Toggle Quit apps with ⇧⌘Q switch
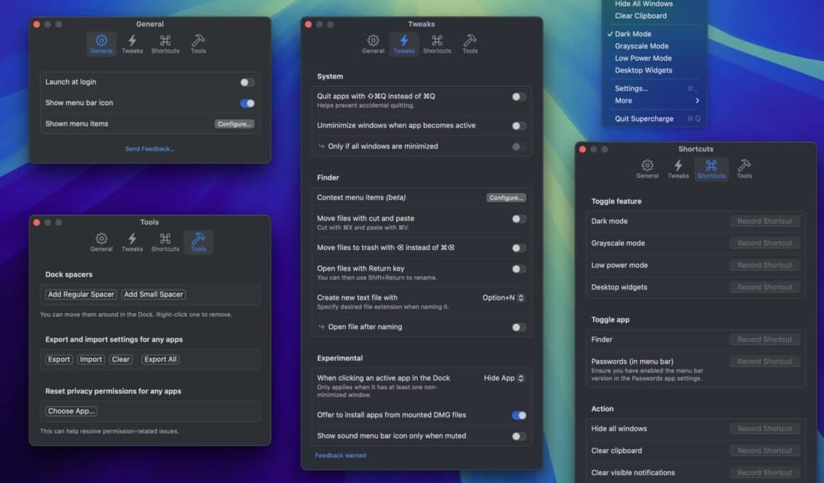This screenshot has height=483, width=824. pyautogui.click(x=519, y=97)
